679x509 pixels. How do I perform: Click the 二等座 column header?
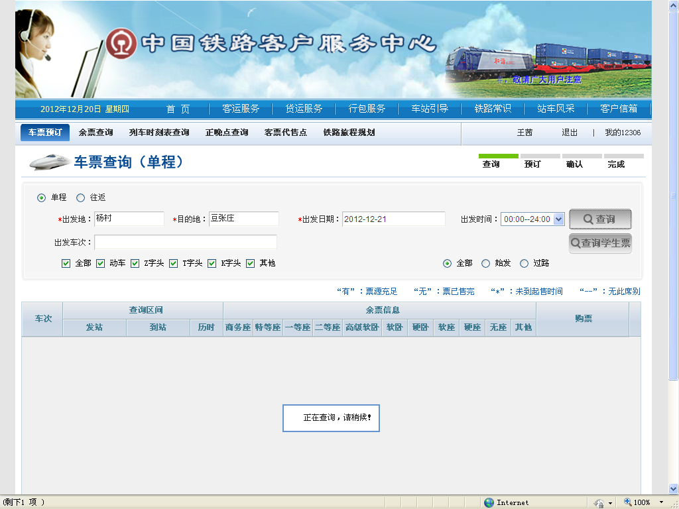tap(328, 327)
